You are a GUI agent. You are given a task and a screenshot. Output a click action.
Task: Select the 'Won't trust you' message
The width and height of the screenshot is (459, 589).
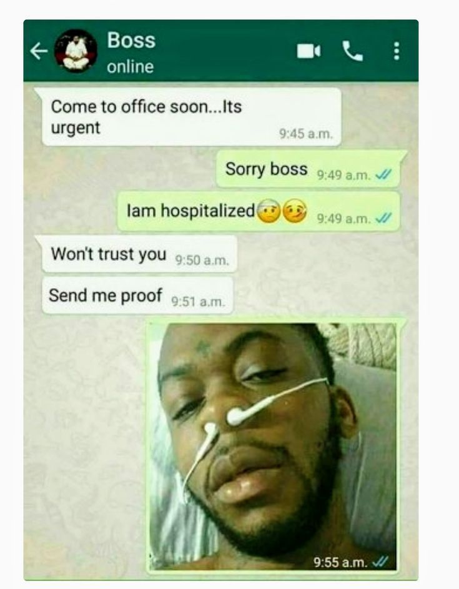tap(139, 254)
